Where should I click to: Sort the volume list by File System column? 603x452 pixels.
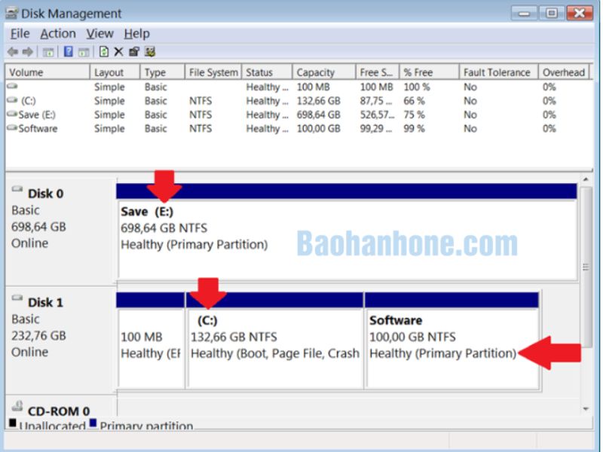213,72
